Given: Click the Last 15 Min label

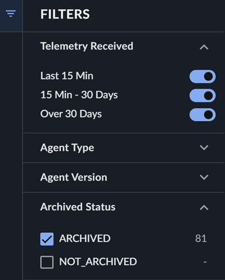Looking at the screenshot, I should 67,76.
